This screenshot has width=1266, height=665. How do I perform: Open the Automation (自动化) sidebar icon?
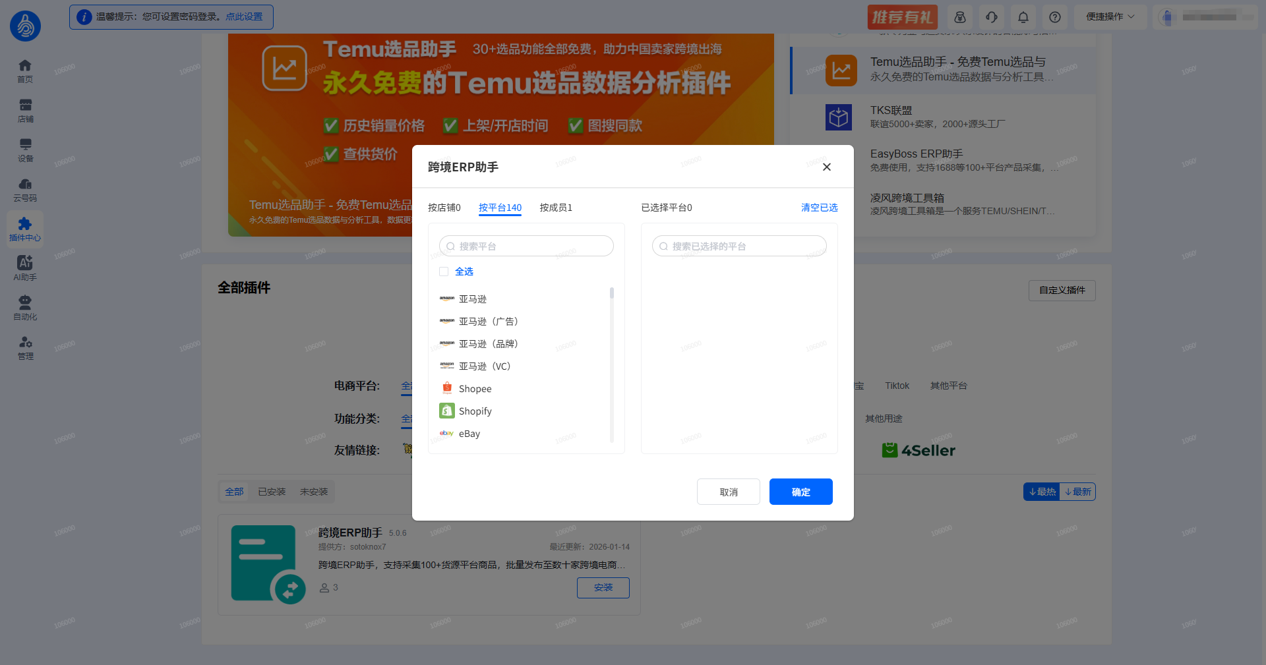click(x=25, y=308)
